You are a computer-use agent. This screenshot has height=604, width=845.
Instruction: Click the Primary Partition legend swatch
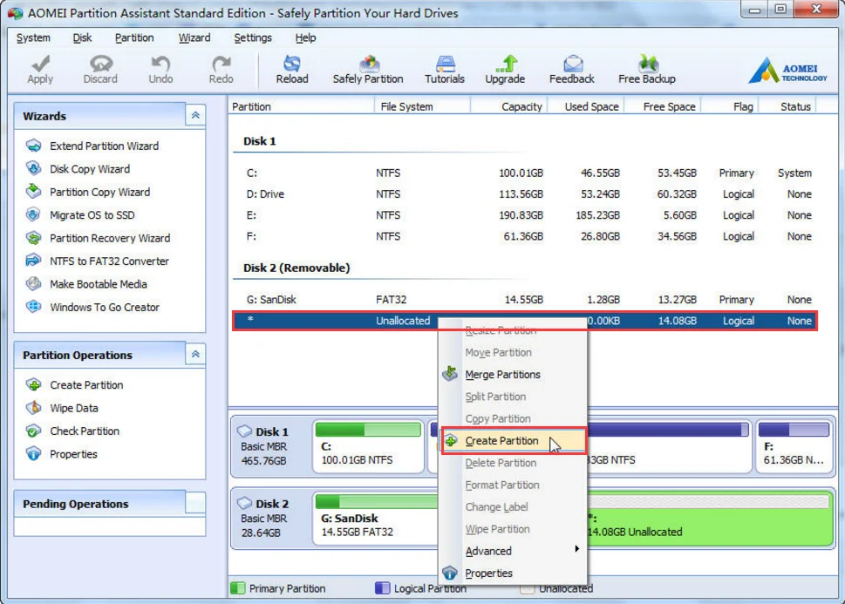[x=237, y=587]
